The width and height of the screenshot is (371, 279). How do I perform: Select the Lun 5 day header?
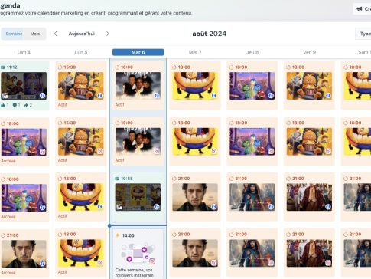click(81, 52)
